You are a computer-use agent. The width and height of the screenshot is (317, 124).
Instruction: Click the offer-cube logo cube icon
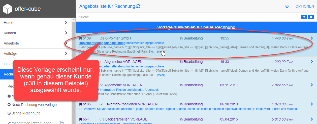pos(7,9)
